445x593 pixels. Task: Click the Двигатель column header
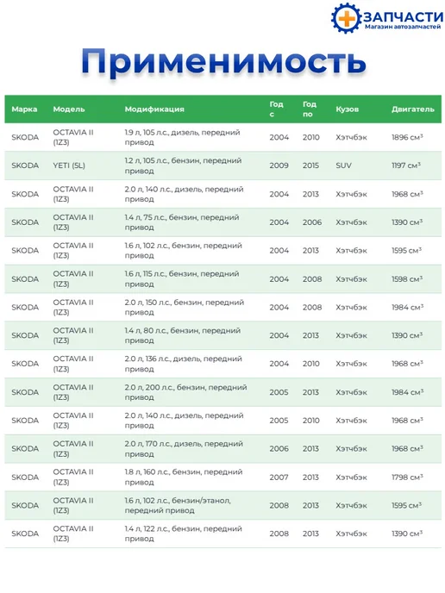click(413, 109)
